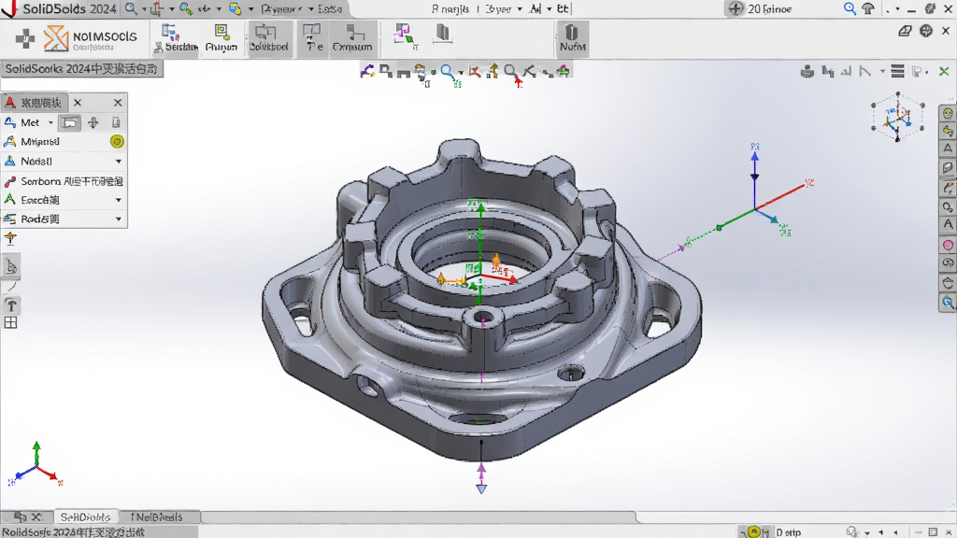Screen dimensions: 957x538
Task: Toggle the highlighted rectangle button next to Met
Action: tap(69, 122)
